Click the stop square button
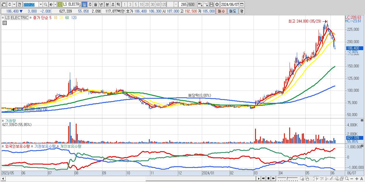Viewport: 365px width, 182px height. tap(268, 178)
